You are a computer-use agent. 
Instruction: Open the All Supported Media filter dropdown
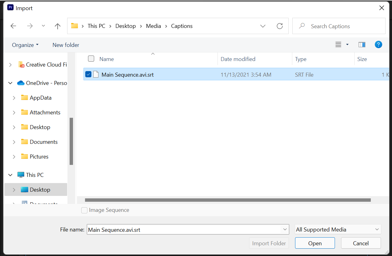click(x=338, y=229)
